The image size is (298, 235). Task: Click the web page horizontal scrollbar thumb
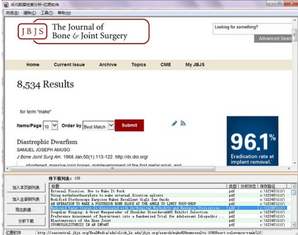click(x=113, y=168)
